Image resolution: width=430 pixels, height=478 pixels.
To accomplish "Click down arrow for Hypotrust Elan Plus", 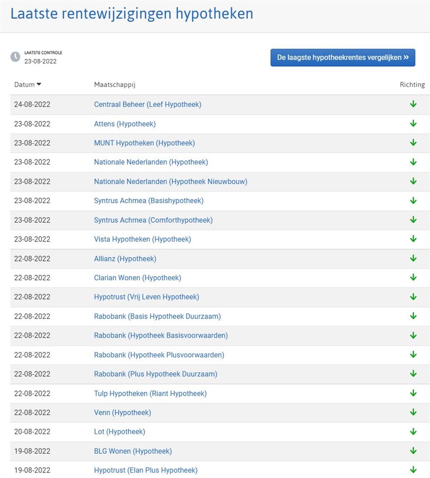I will pos(413,470).
